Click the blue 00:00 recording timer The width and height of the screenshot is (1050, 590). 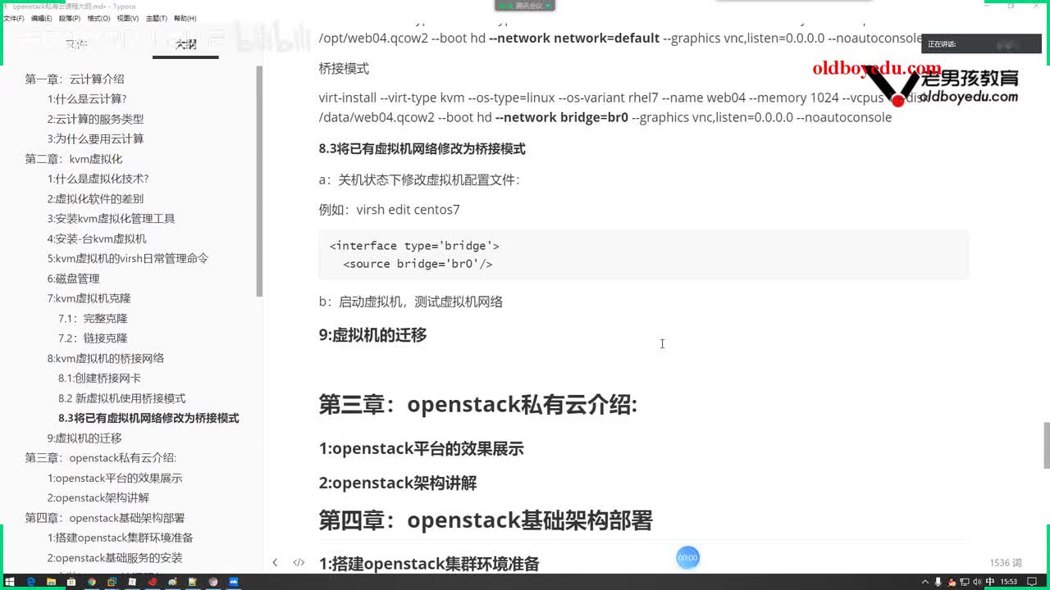point(687,558)
